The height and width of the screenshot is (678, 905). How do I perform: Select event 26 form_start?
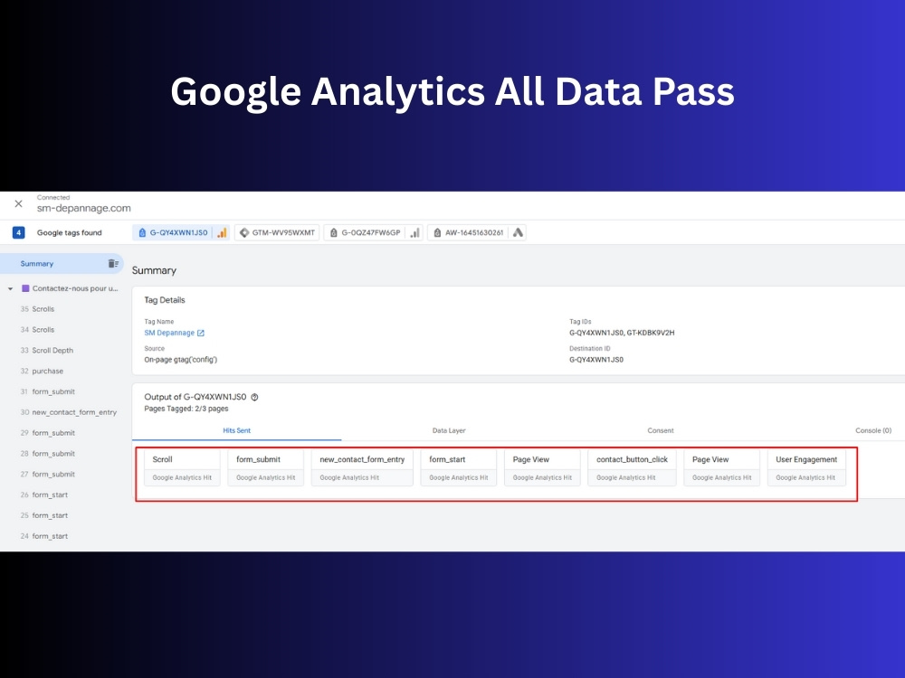pos(44,494)
